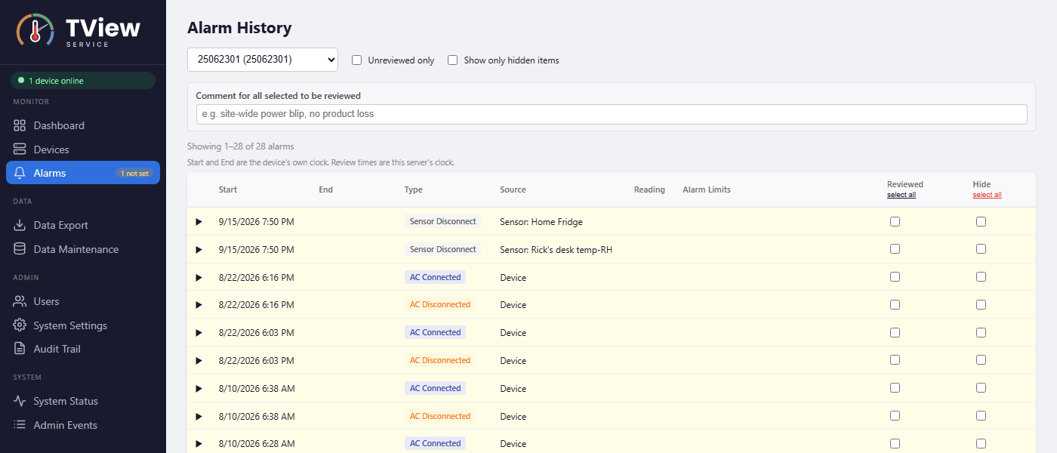Expand the 8/22 6:03 PM AC Connected row
1057x453 pixels.
pyautogui.click(x=199, y=333)
